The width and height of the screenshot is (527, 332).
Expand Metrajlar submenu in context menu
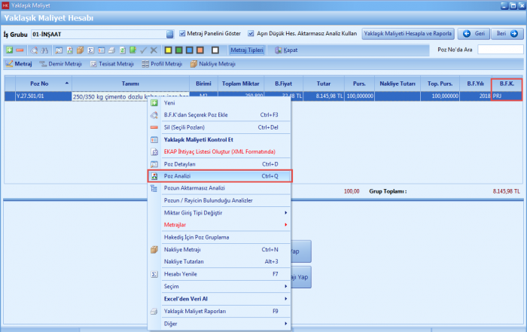pos(218,224)
